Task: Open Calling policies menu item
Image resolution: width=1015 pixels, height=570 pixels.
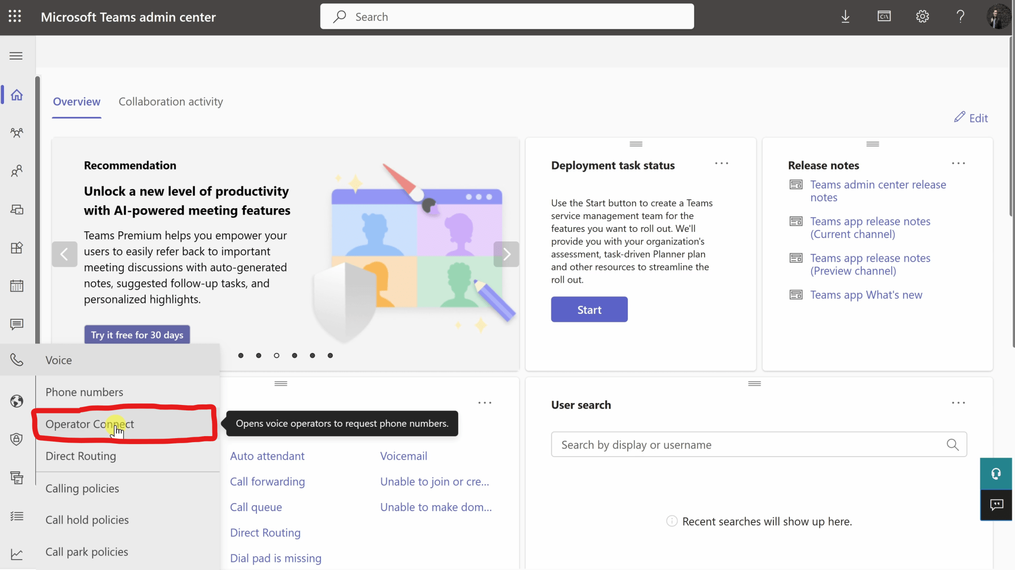Action: pos(128,488)
